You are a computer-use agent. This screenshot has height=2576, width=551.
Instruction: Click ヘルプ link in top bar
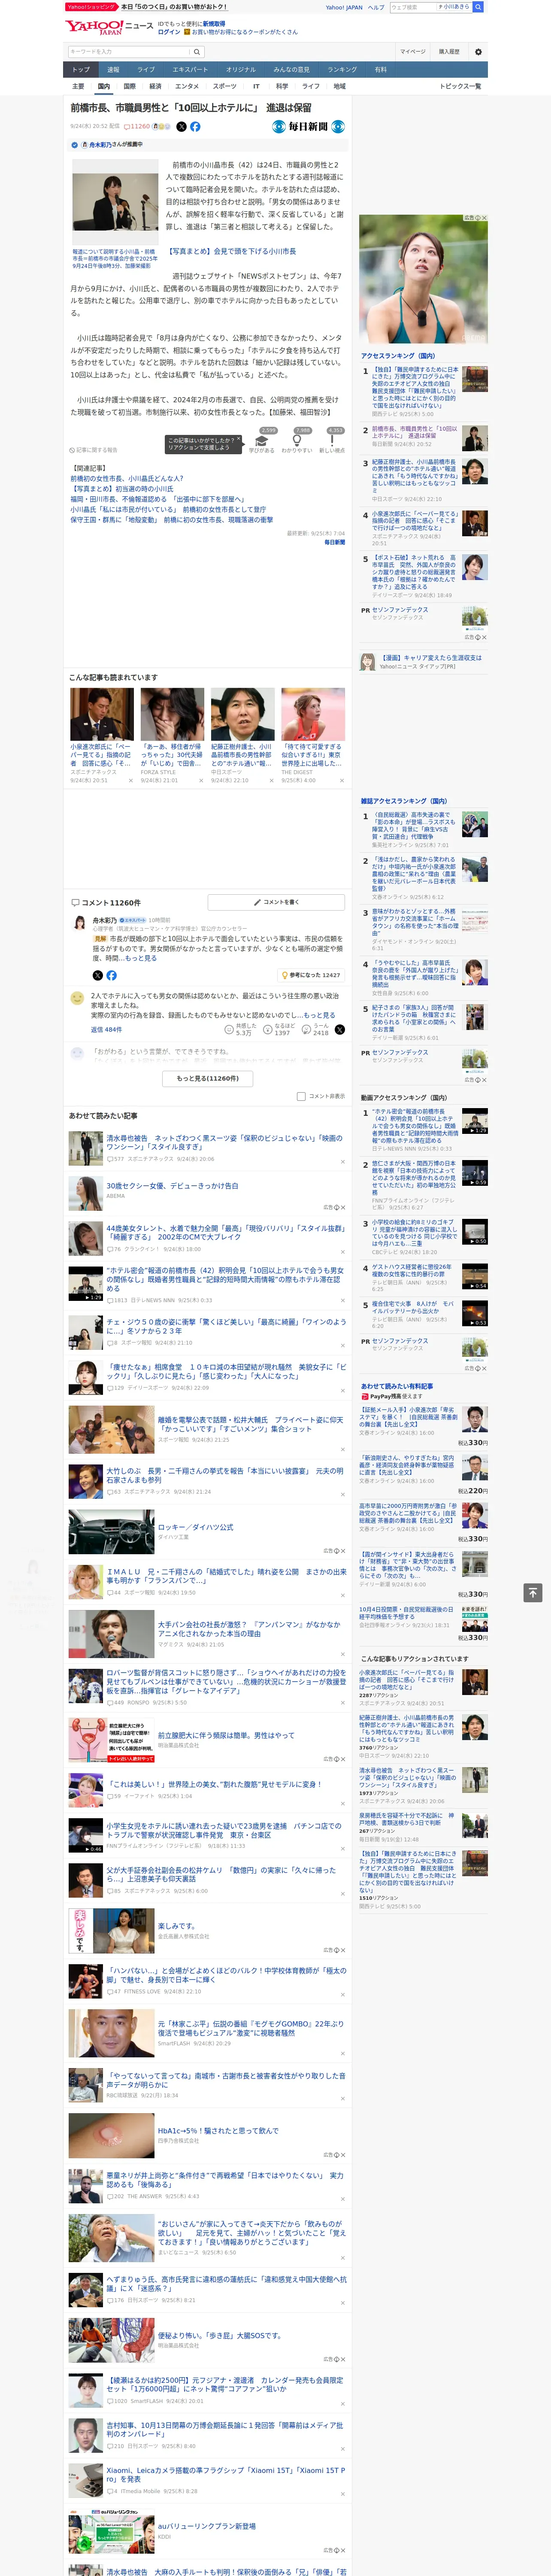pyautogui.click(x=376, y=7)
